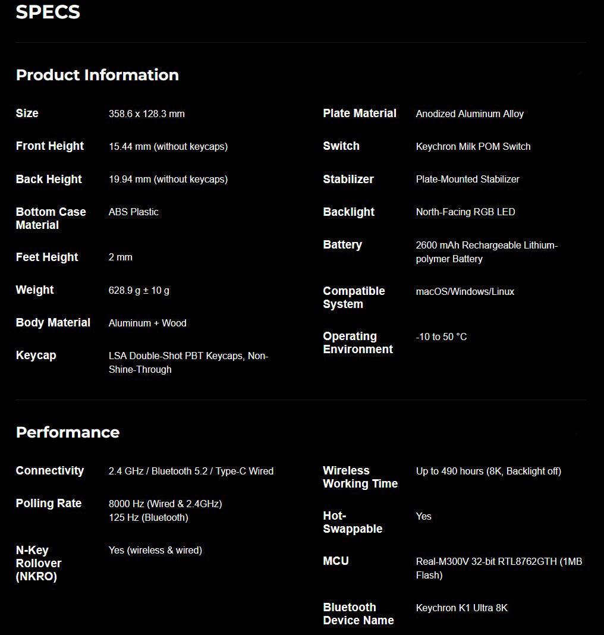The height and width of the screenshot is (635, 604).
Task: Select the Size value 358.6 x 128.3 mm
Action: click(x=147, y=114)
